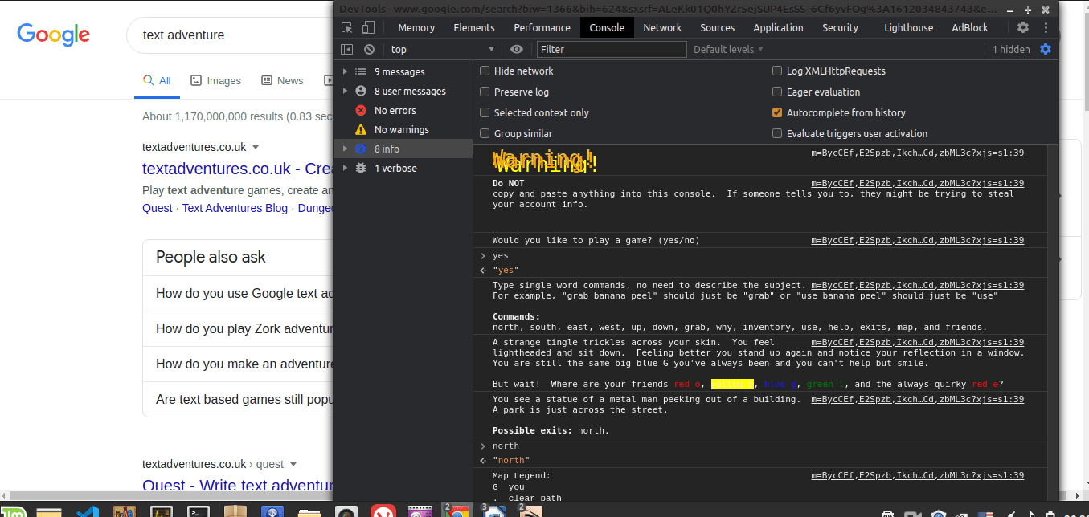Click the 'north' console input line
1089x517 pixels.
(506, 446)
